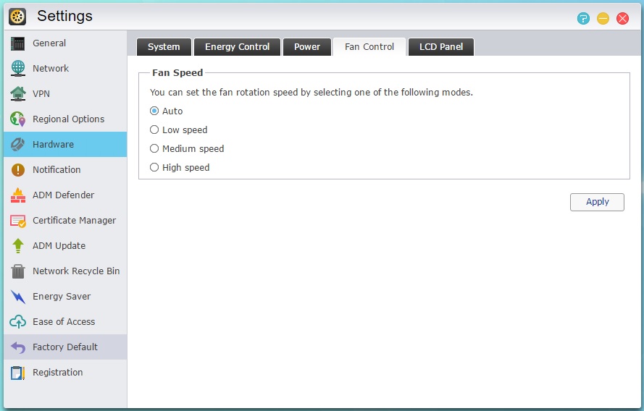
Task: Open the Notification label
Action: [57, 170]
